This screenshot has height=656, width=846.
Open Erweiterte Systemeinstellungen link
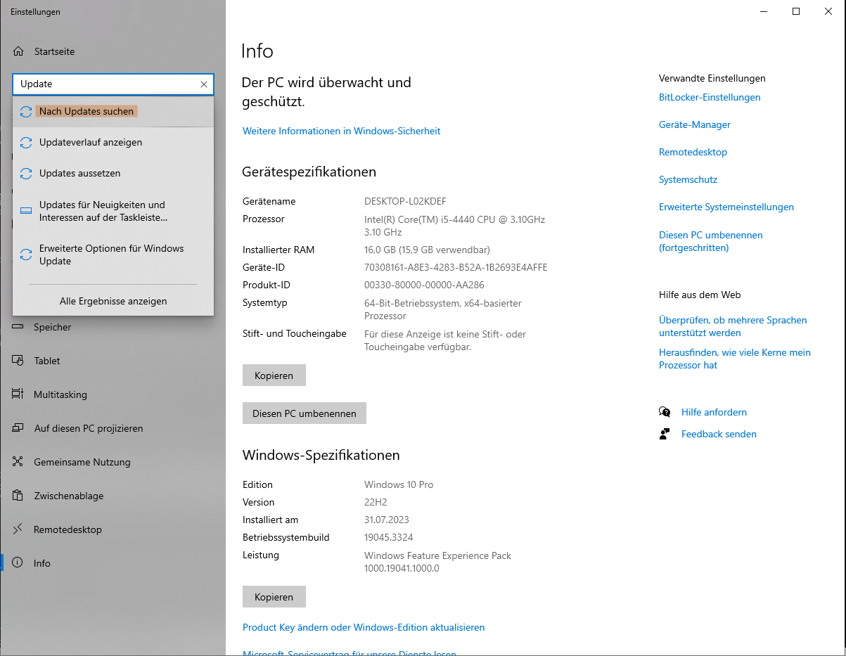point(726,207)
